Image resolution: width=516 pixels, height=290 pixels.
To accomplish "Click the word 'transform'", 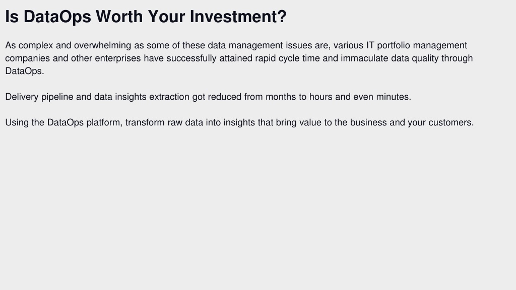I will tap(145, 123).
